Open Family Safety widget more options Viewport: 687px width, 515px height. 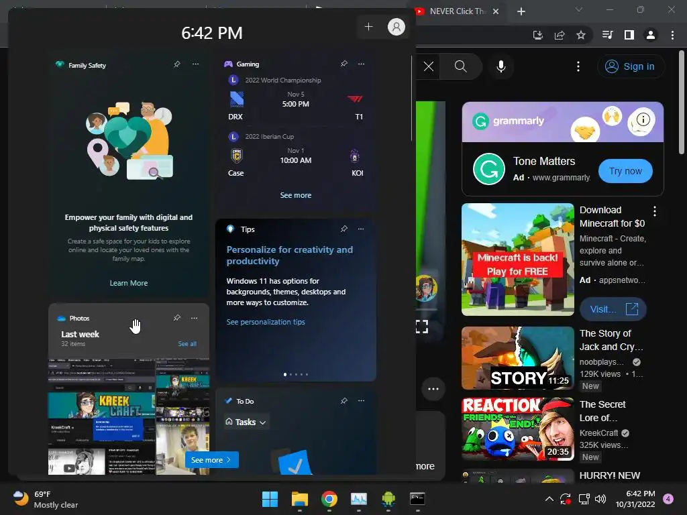(195, 64)
